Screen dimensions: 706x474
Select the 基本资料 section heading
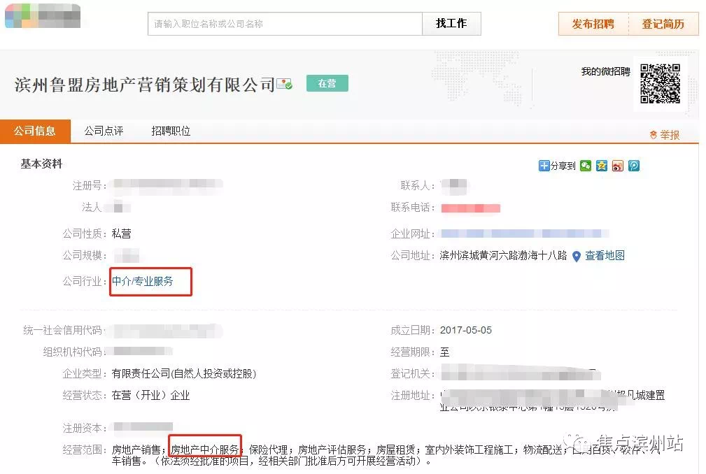click(x=41, y=164)
